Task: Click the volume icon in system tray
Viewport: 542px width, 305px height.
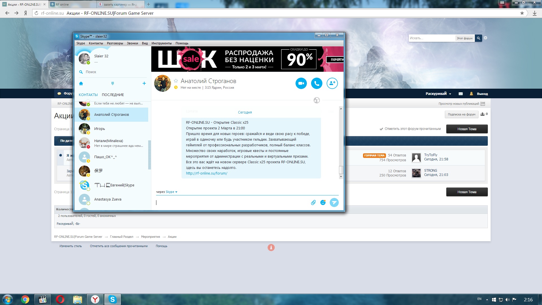Action: pos(508,300)
